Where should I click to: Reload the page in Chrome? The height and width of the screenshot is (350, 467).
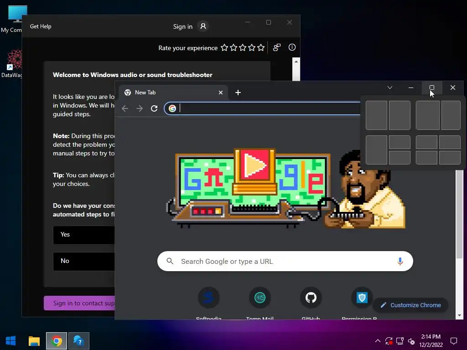[154, 108]
